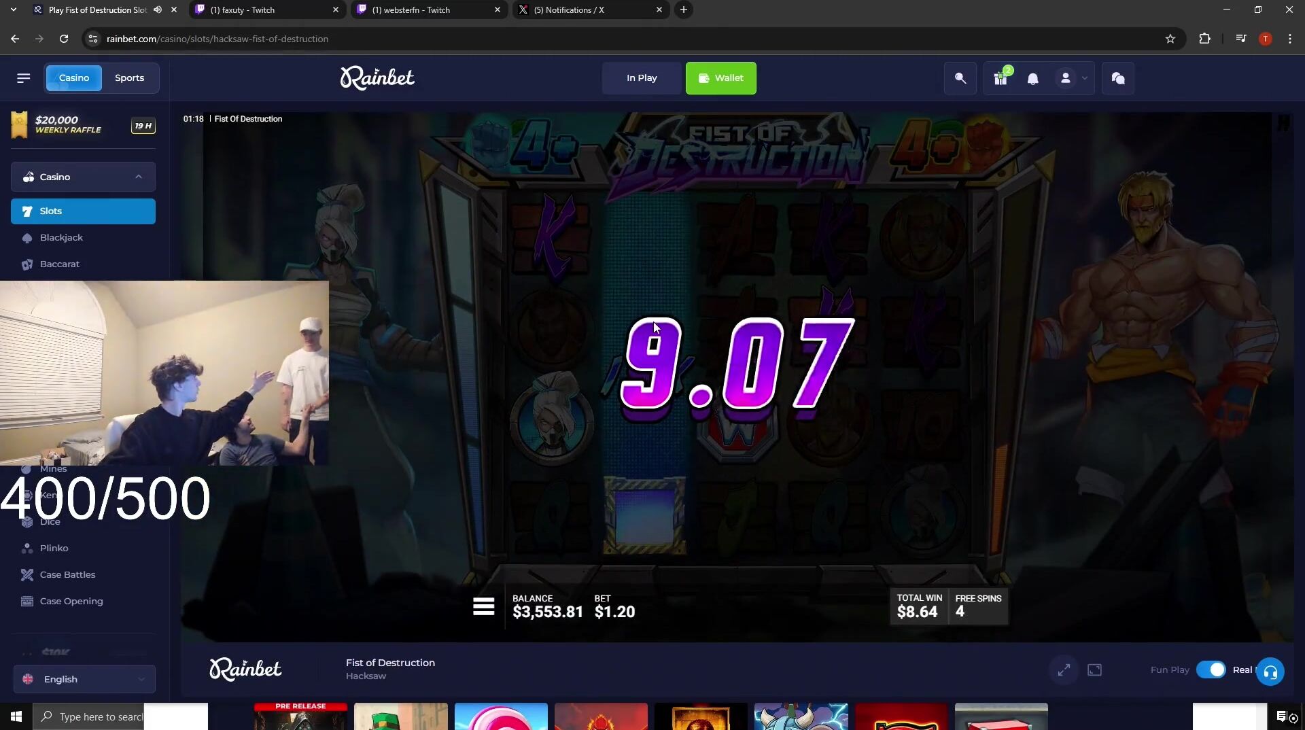Open the rewards gift icon
1305x730 pixels.
1000,78
